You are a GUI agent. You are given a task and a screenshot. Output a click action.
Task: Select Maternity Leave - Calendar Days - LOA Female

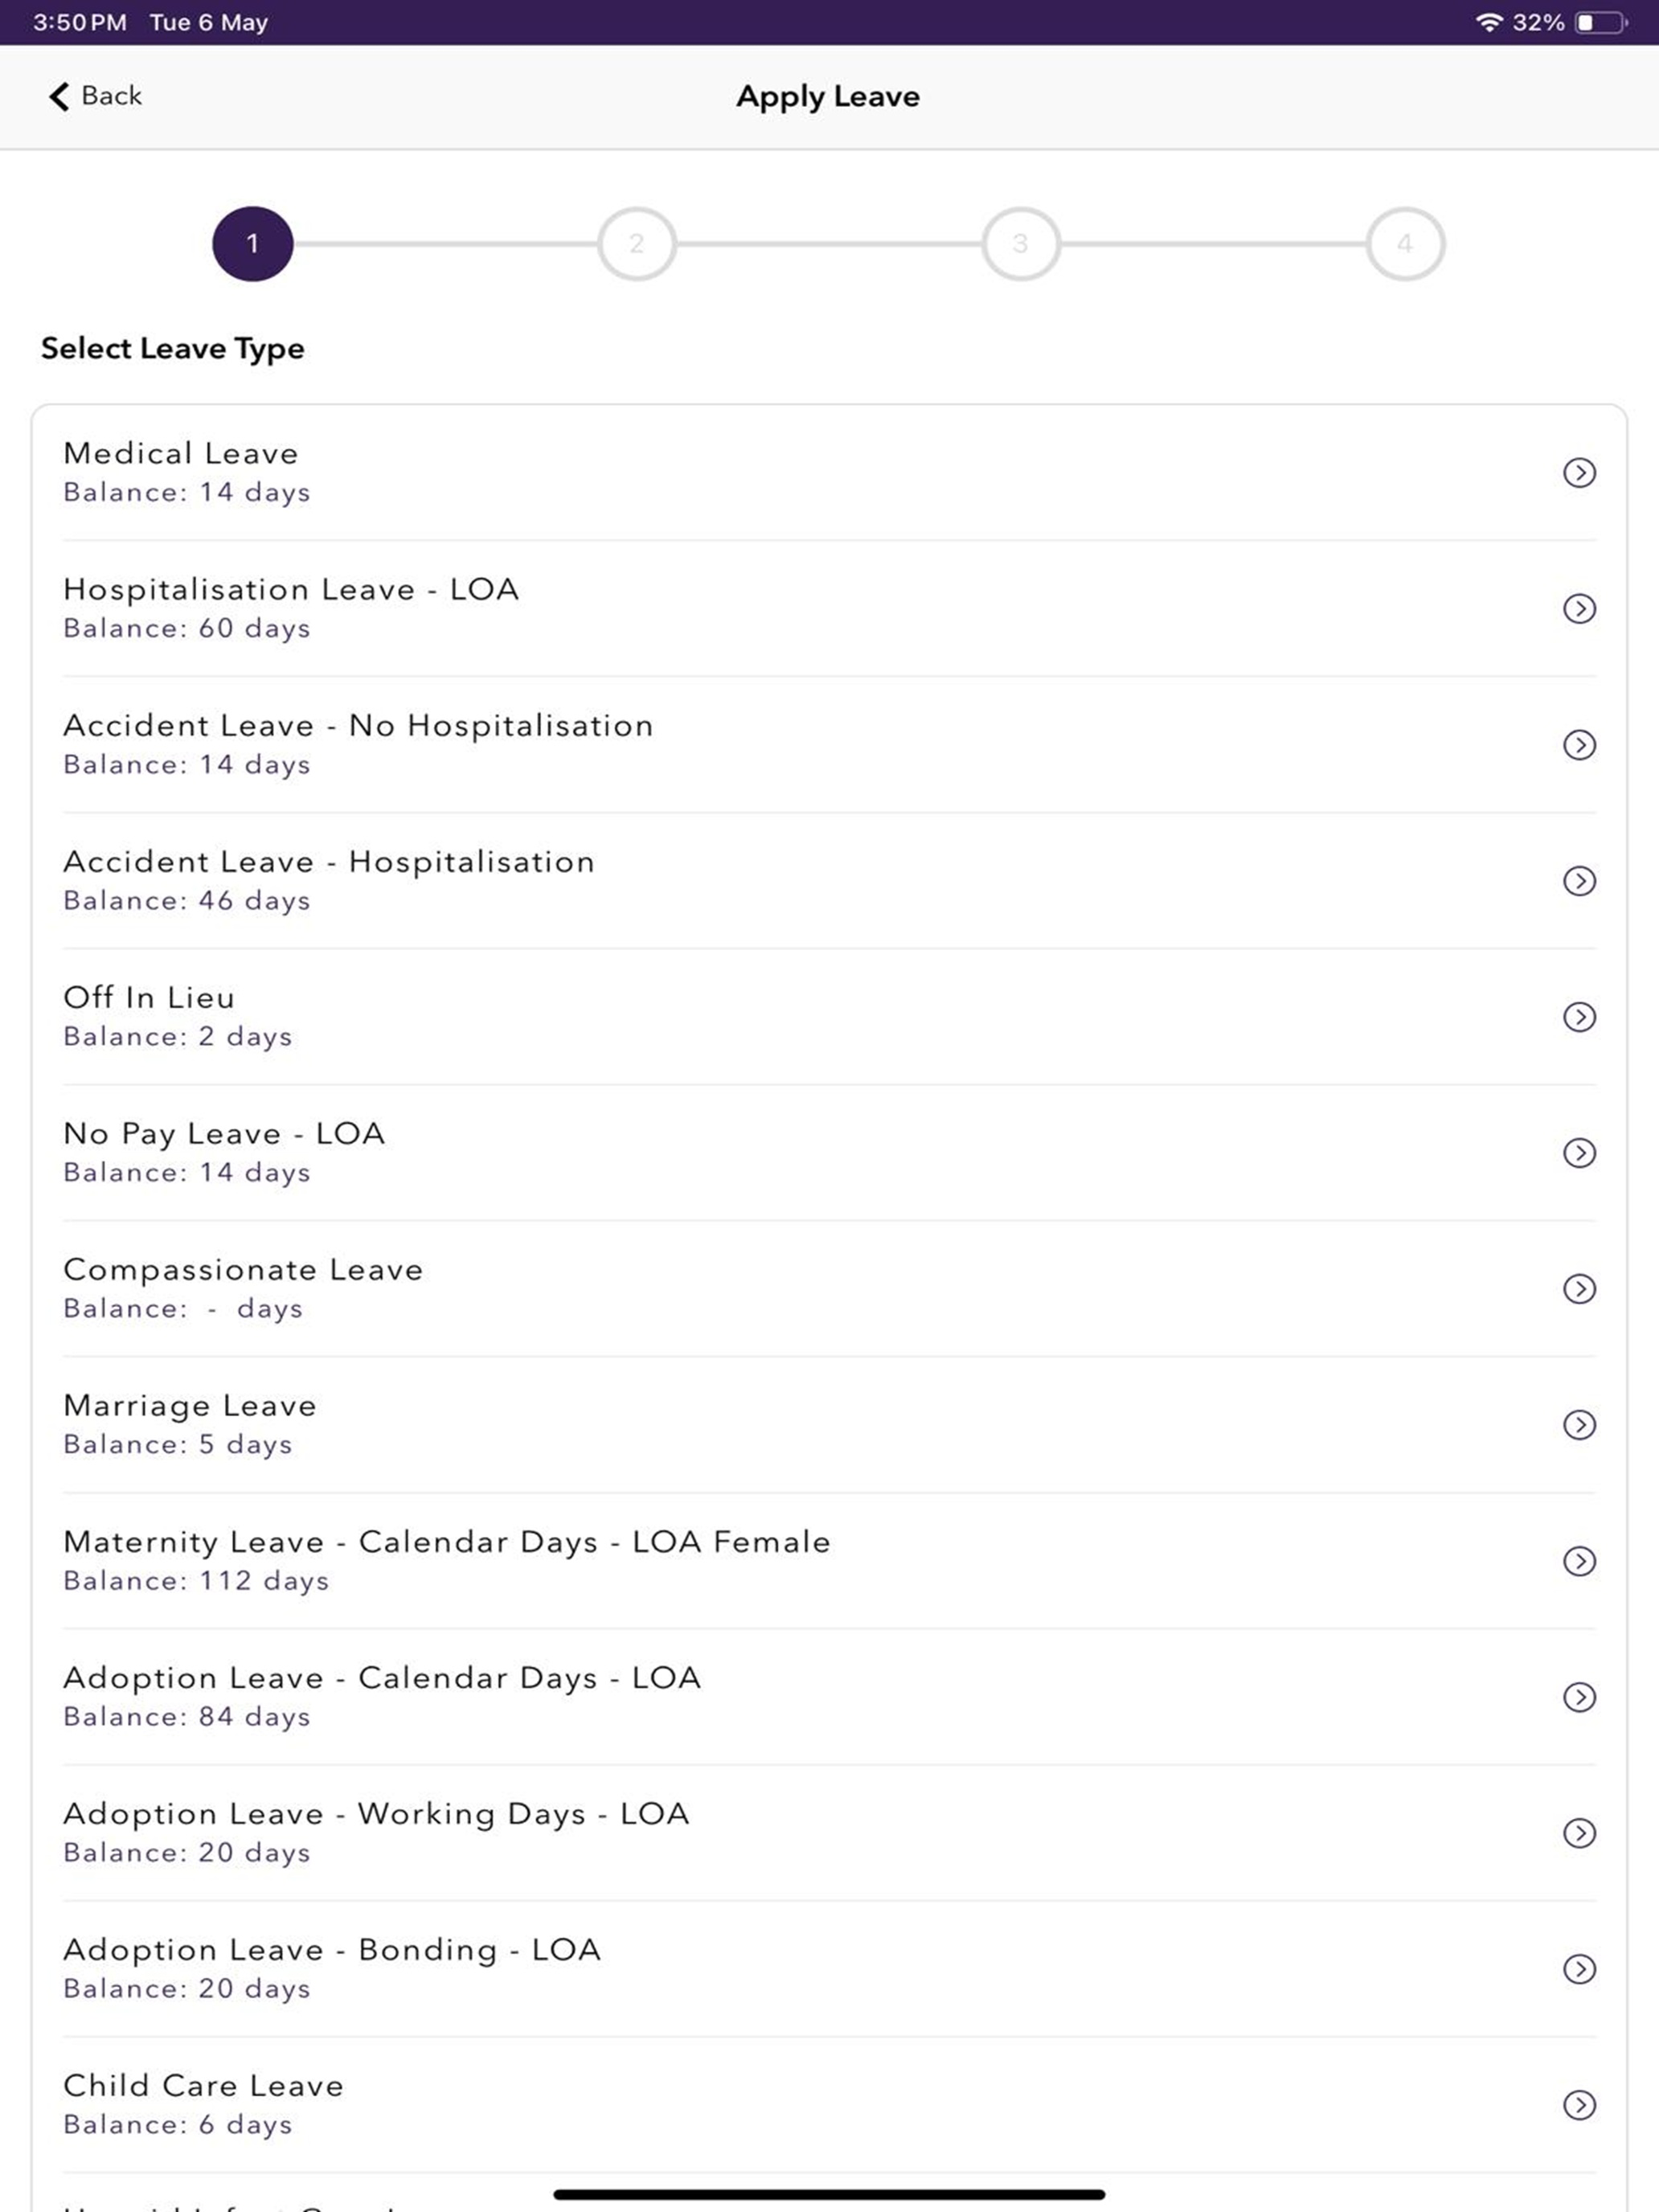829,1561
